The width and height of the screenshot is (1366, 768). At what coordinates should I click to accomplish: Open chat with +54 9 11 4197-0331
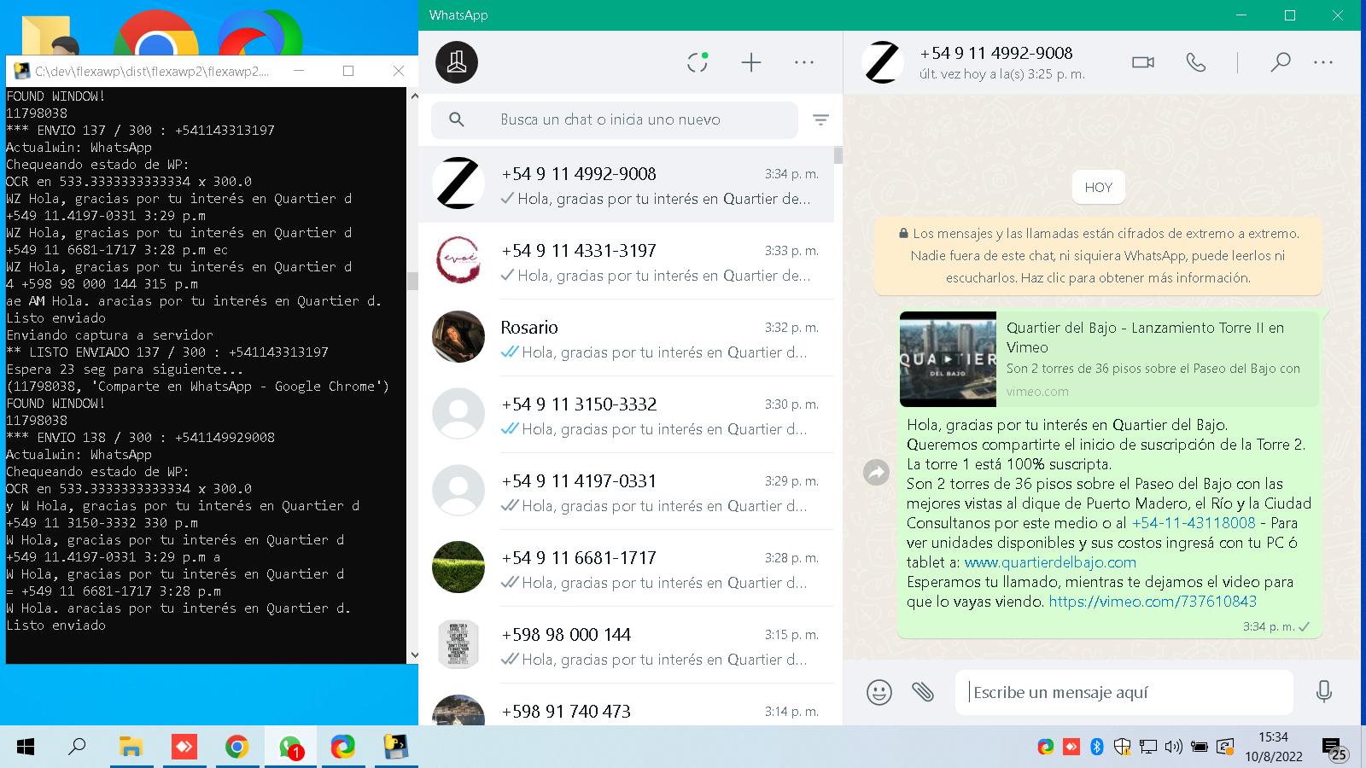[x=626, y=492]
